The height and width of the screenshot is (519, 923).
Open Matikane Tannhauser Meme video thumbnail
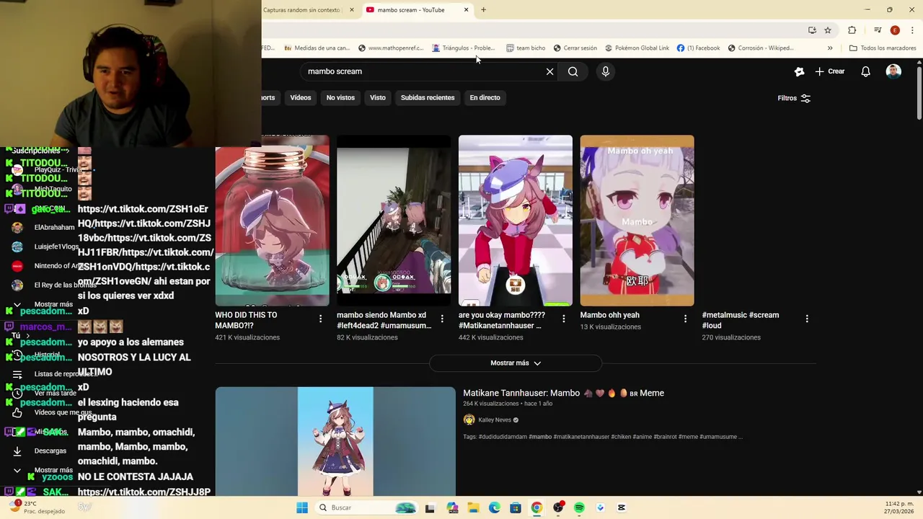click(x=335, y=442)
